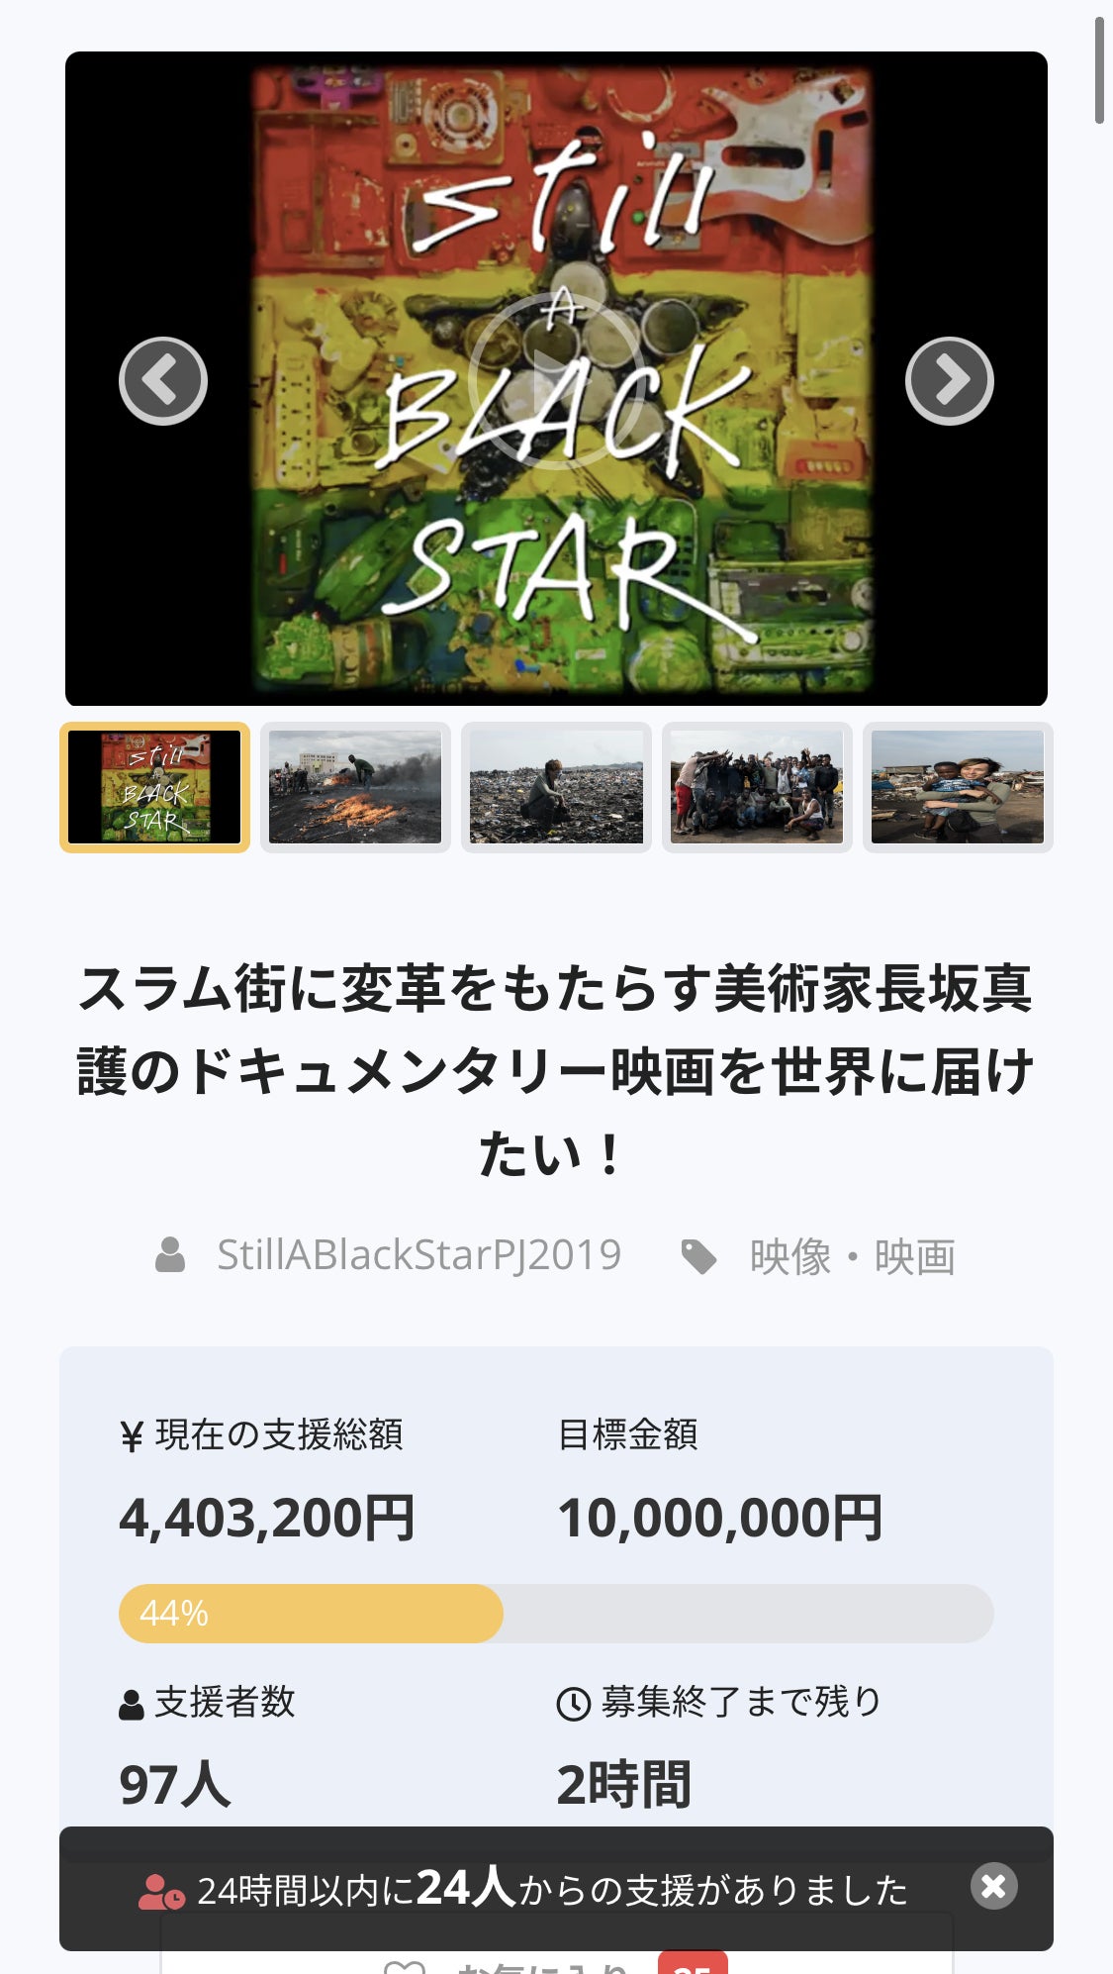Click the tag icon beside 映像・映画
Viewport: 1113px width, 1974px height.
pyautogui.click(x=699, y=1256)
